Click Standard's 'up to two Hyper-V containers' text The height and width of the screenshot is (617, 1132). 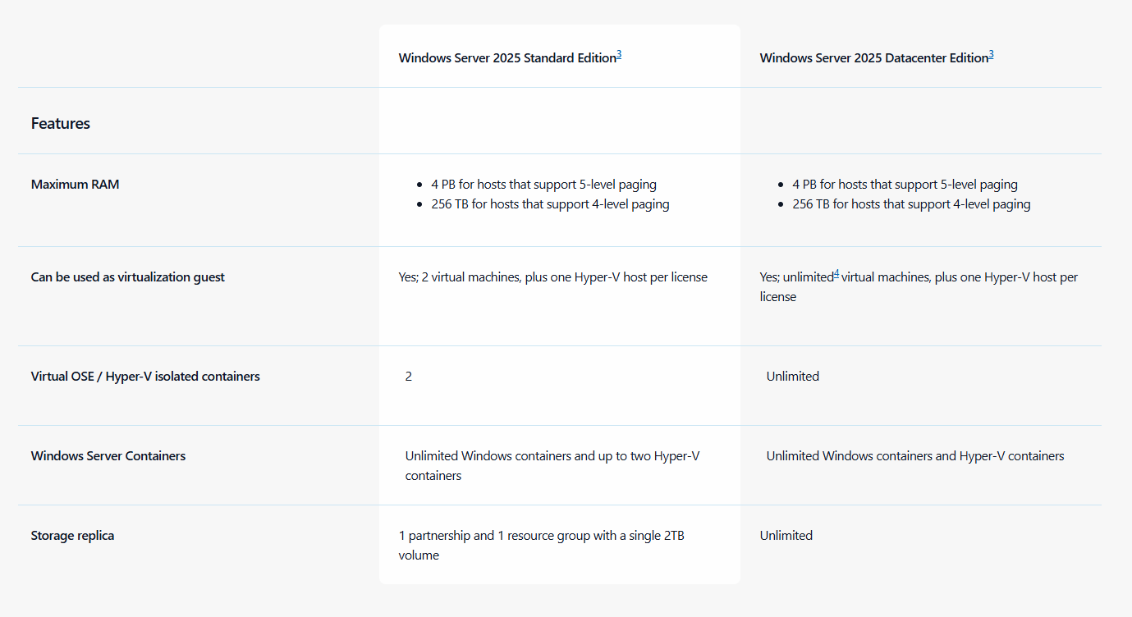click(x=552, y=465)
